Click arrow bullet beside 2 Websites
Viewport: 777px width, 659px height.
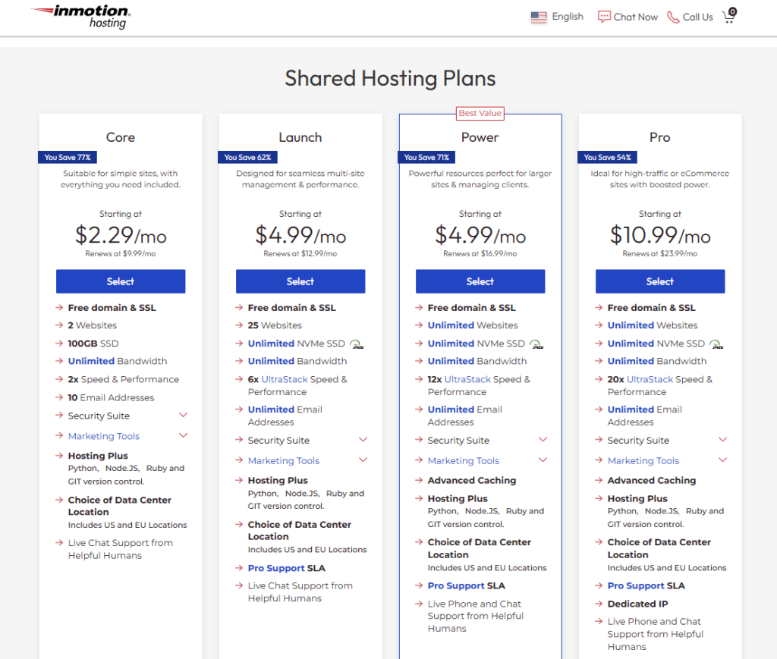(59, 325)
